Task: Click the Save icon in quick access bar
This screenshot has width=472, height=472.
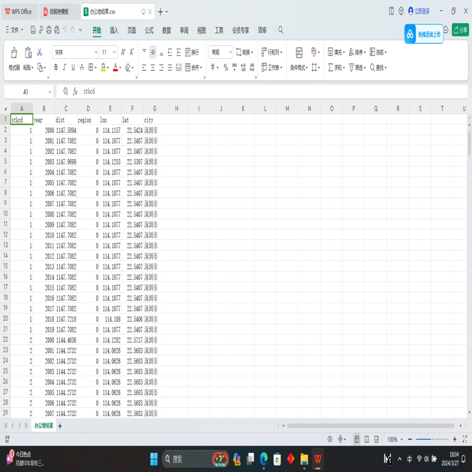Action: [33, 30]
